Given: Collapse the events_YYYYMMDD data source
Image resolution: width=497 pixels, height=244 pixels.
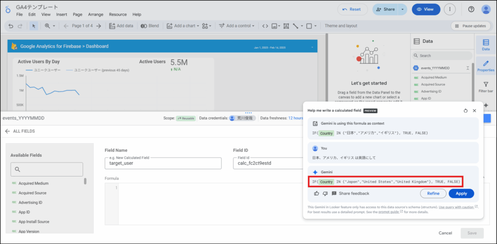Looking at the screenshot, I should coord(467,68).
